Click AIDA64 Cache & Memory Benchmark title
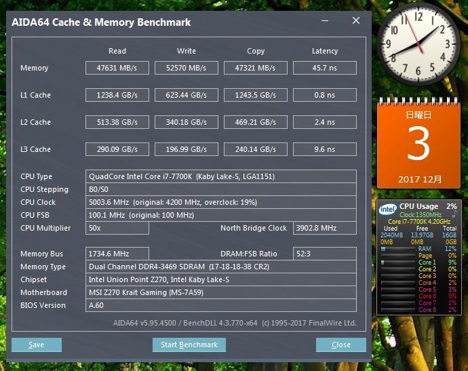Screen dimensions: 468x371 [101, 22]
